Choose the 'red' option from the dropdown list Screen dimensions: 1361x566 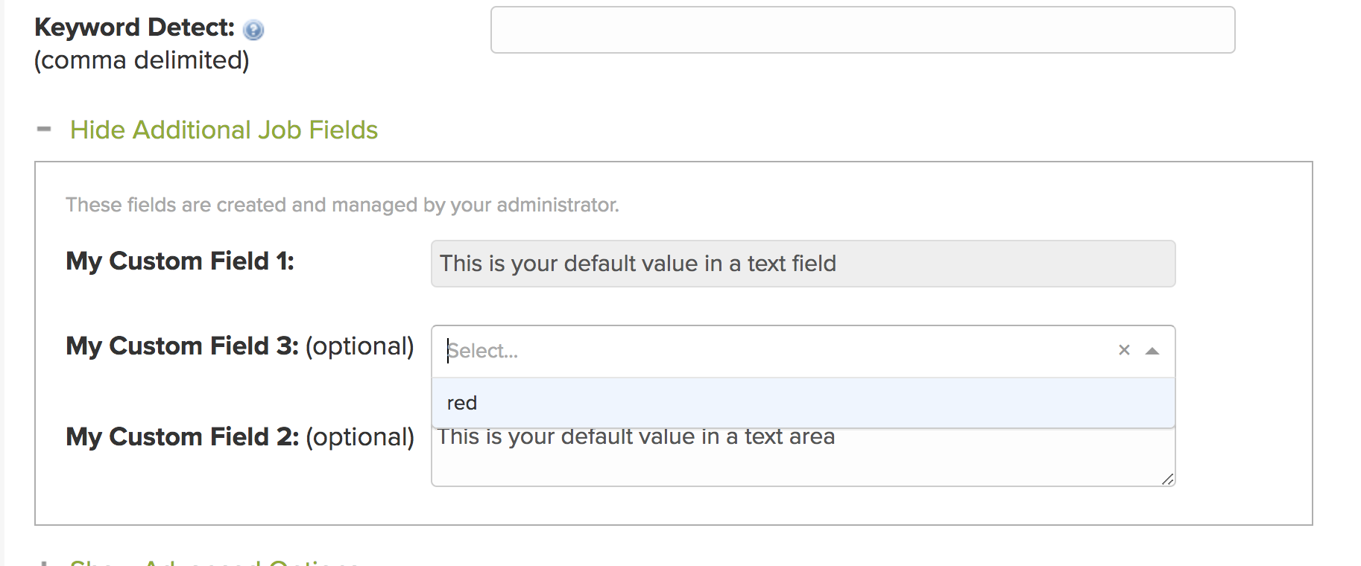pyautogui.click(x=803, y=403)
